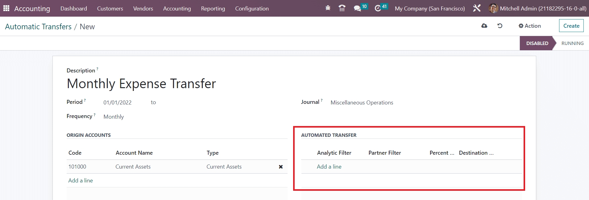The height and width of the screenshot is (200, 589).
Task: Open the apps grid menu icon
Action: 6,8
